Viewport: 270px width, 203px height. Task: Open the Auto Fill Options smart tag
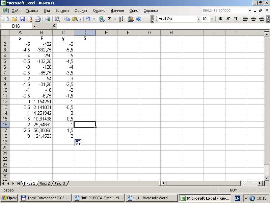(x=78, y=143)
